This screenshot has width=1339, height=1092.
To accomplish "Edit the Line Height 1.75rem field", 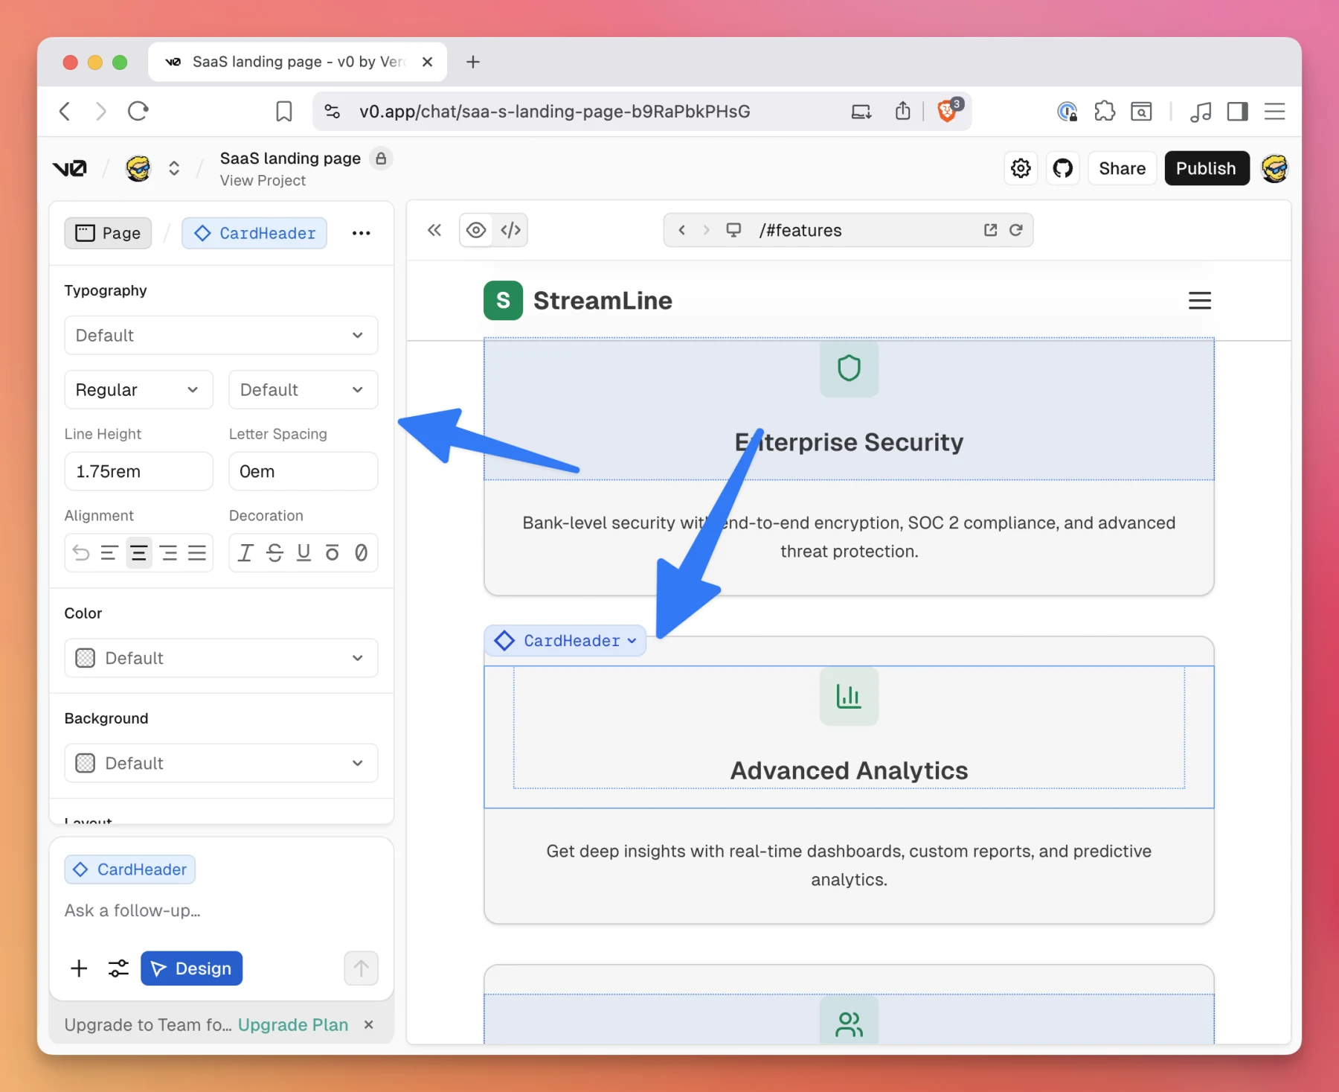I will tap(139, 471).
